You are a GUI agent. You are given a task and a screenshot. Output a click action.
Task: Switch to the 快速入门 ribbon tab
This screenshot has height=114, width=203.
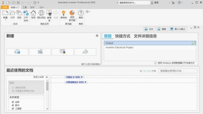coord(15,7)
